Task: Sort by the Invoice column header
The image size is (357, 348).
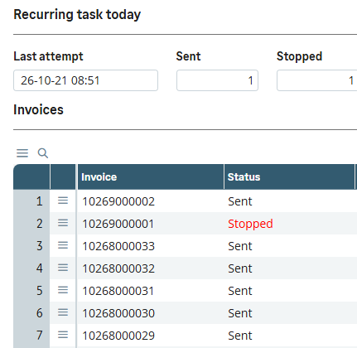Action: point(151,176)
